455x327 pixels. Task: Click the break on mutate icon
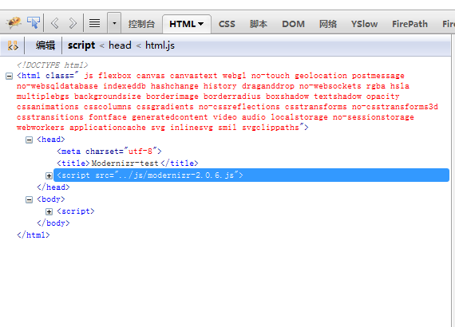(x=13, y=45)
